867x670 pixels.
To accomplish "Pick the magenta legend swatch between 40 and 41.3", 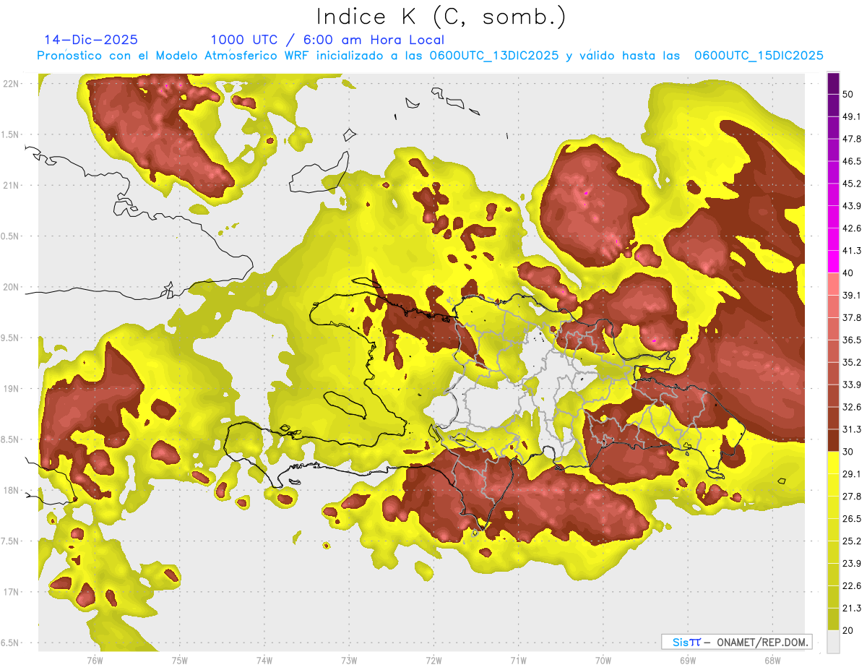I will (833, 262).
